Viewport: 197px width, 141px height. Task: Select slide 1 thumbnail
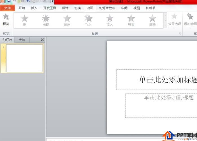tap(24, 58)
